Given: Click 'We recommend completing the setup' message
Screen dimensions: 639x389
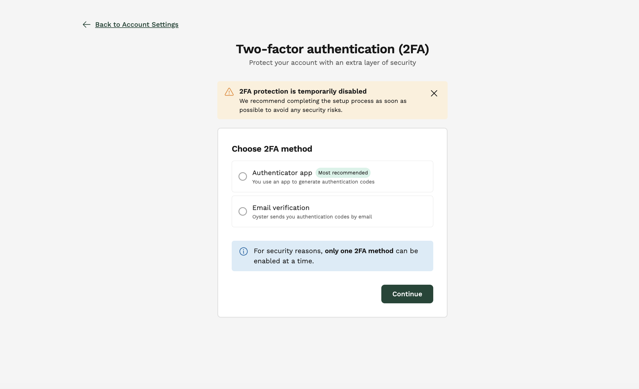Looking at the screenshot, I should coord(323,105).
